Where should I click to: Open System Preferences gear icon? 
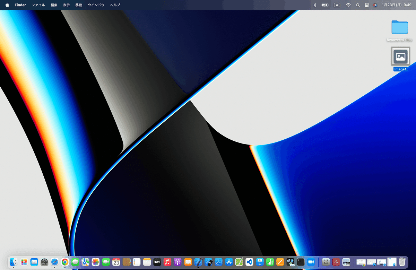point(44,262)
